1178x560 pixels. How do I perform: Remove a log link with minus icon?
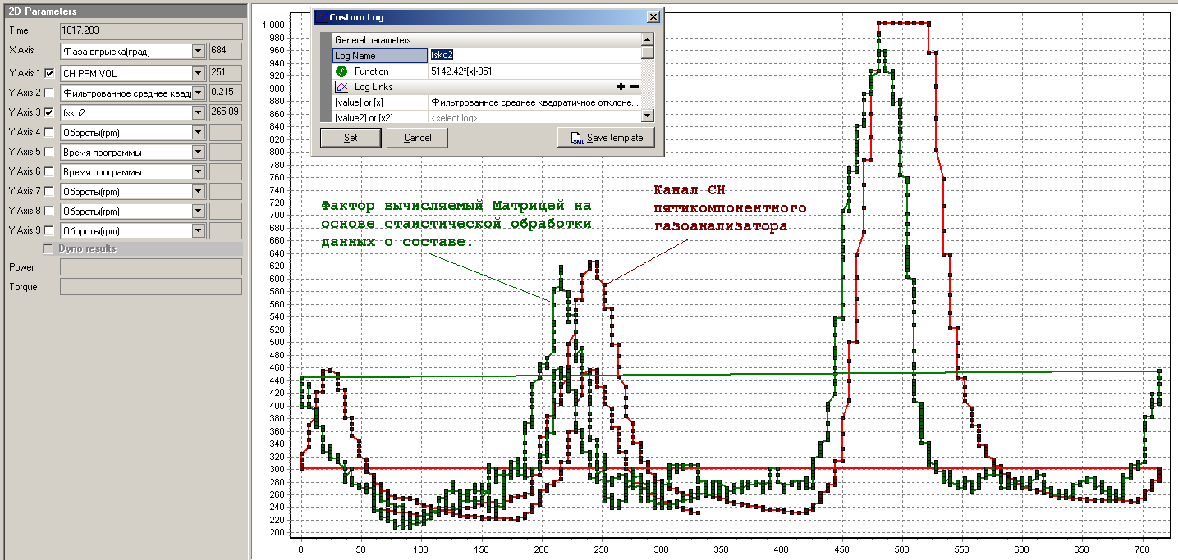point(634,87)
